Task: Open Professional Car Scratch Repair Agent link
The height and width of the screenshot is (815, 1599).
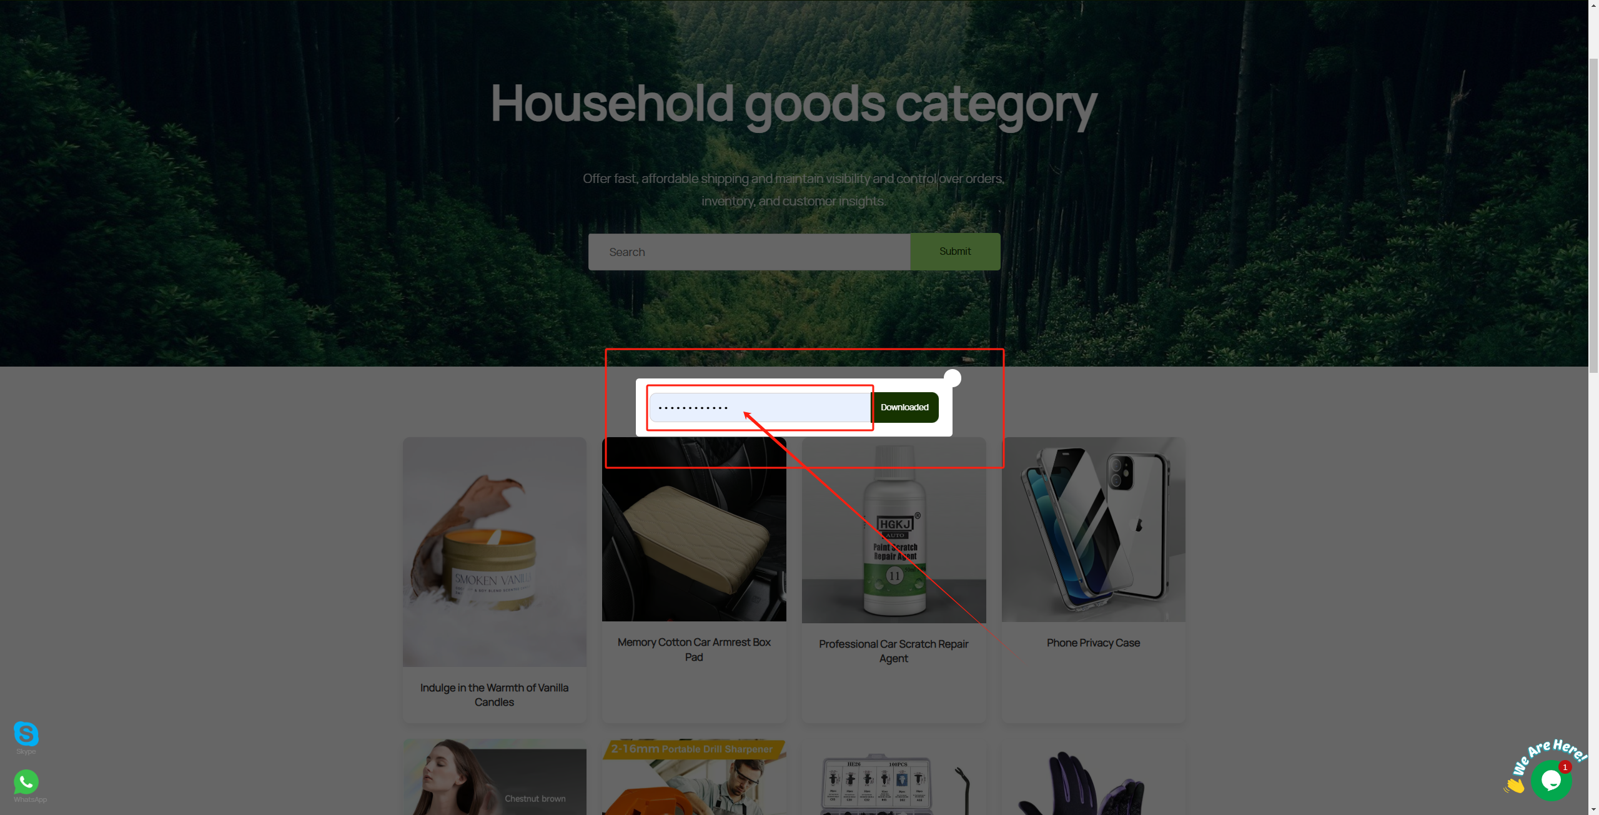Action: [894, 651]
